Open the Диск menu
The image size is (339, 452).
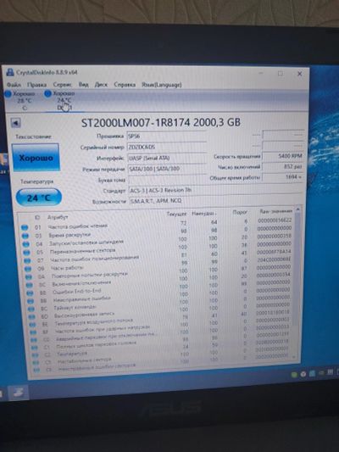(101, 85)
